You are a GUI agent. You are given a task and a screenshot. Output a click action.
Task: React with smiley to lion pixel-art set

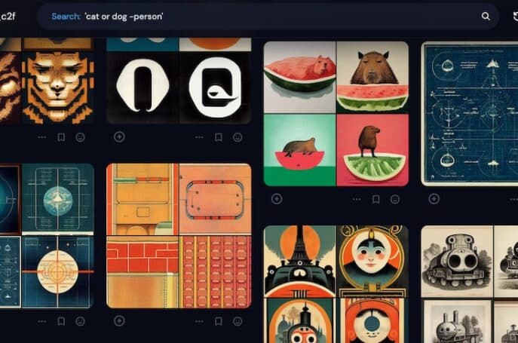tap(80, 137)
